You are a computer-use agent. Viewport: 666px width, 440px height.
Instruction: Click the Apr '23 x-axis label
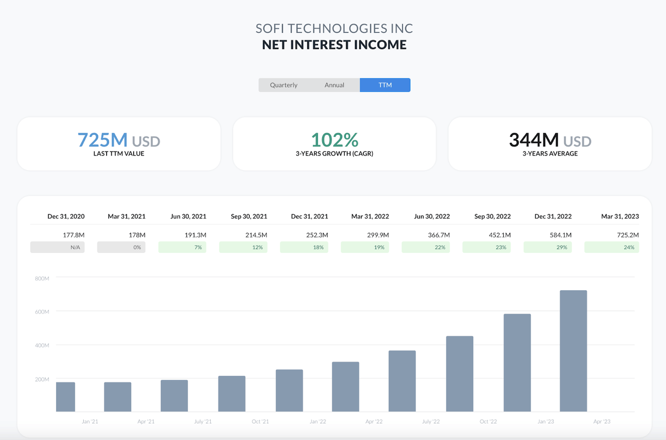602,421
